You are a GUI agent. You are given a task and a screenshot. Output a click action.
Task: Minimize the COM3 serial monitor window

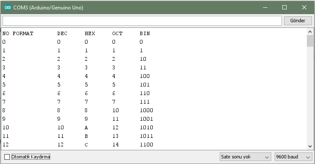265,8
